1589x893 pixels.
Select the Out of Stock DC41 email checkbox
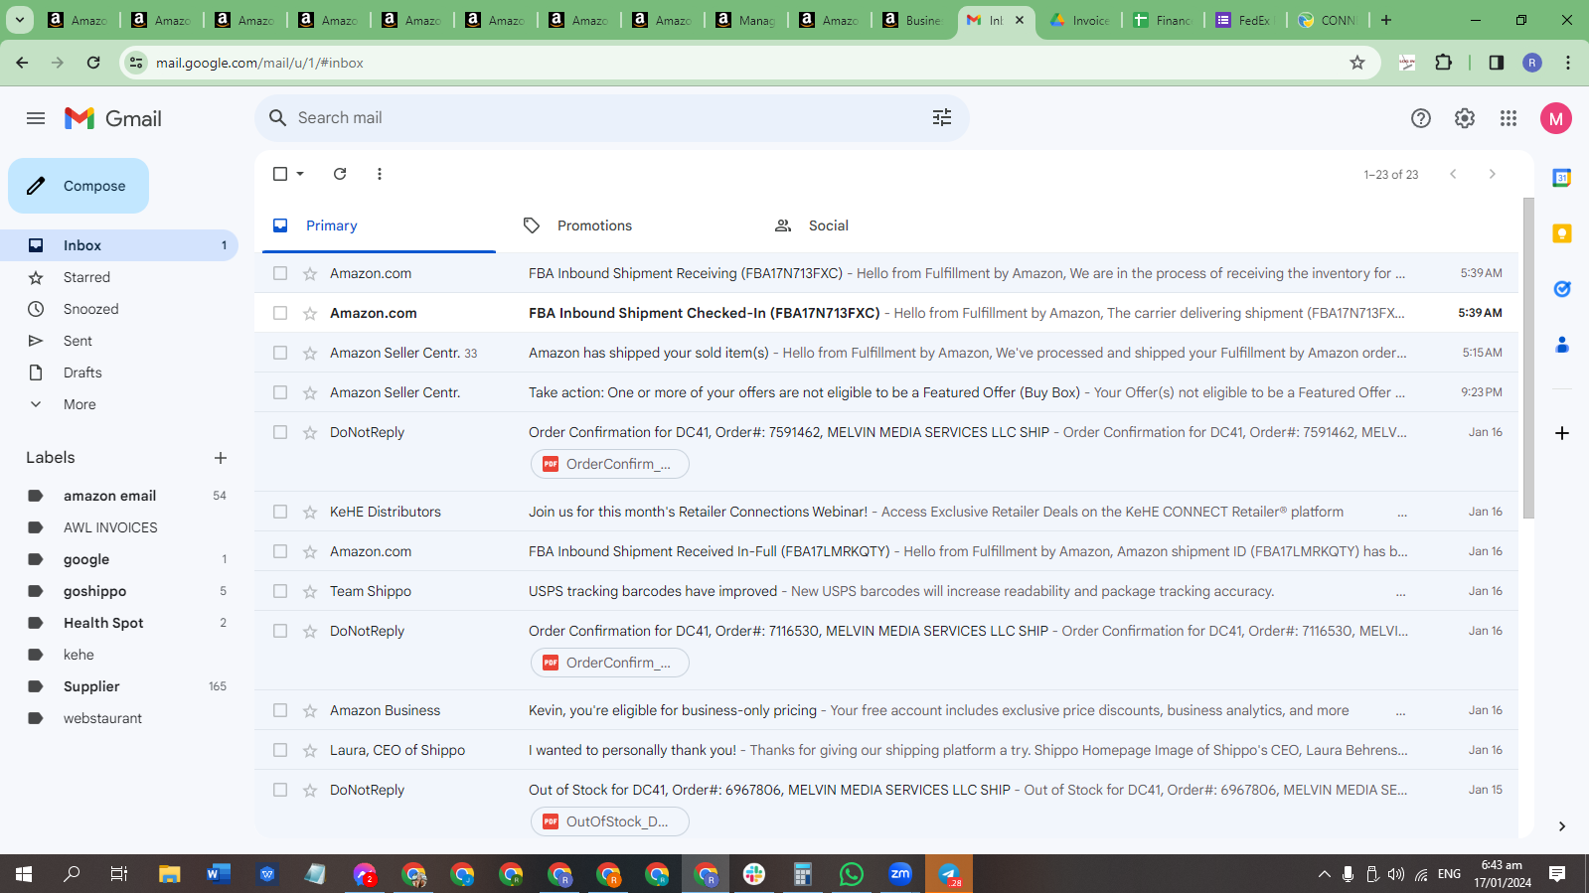pos(280,790)
